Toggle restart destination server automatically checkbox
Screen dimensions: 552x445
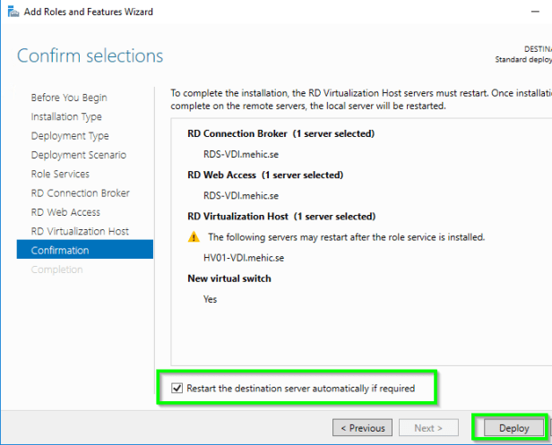pos(177,389)
